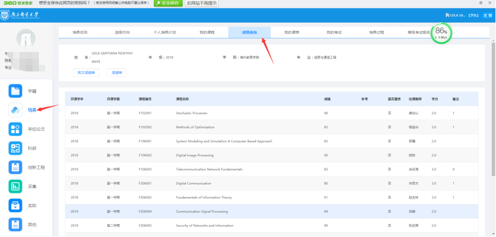Click the university logo in header

(x=20, y=15)
